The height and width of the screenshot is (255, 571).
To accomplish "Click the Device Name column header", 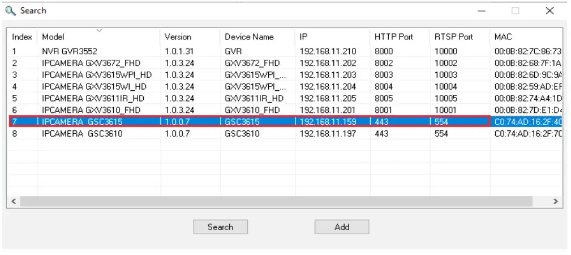I will (257, 37).
